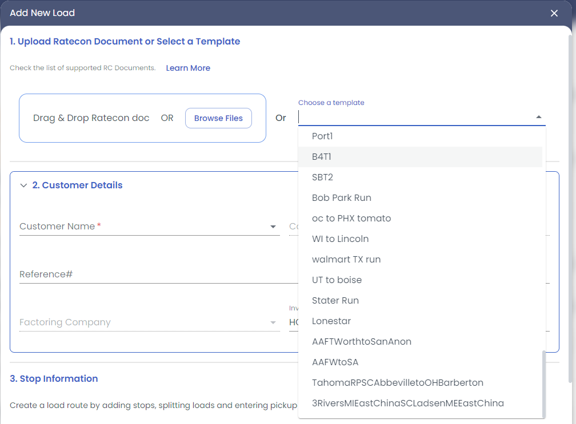576x424 pixels.
Task: Click the Browse Files button
Action: coord(218,118)
